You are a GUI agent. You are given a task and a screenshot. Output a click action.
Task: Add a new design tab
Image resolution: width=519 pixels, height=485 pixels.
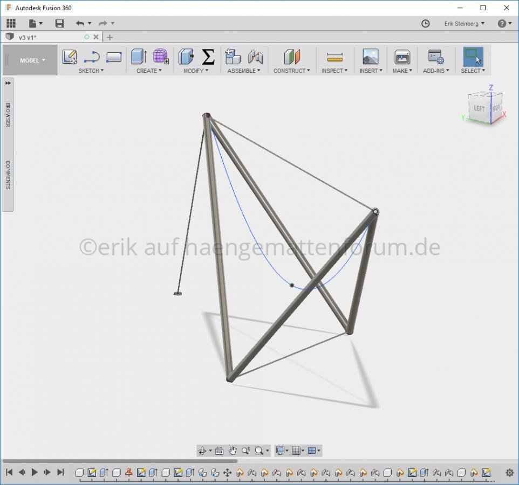click(x=110, y=37)
